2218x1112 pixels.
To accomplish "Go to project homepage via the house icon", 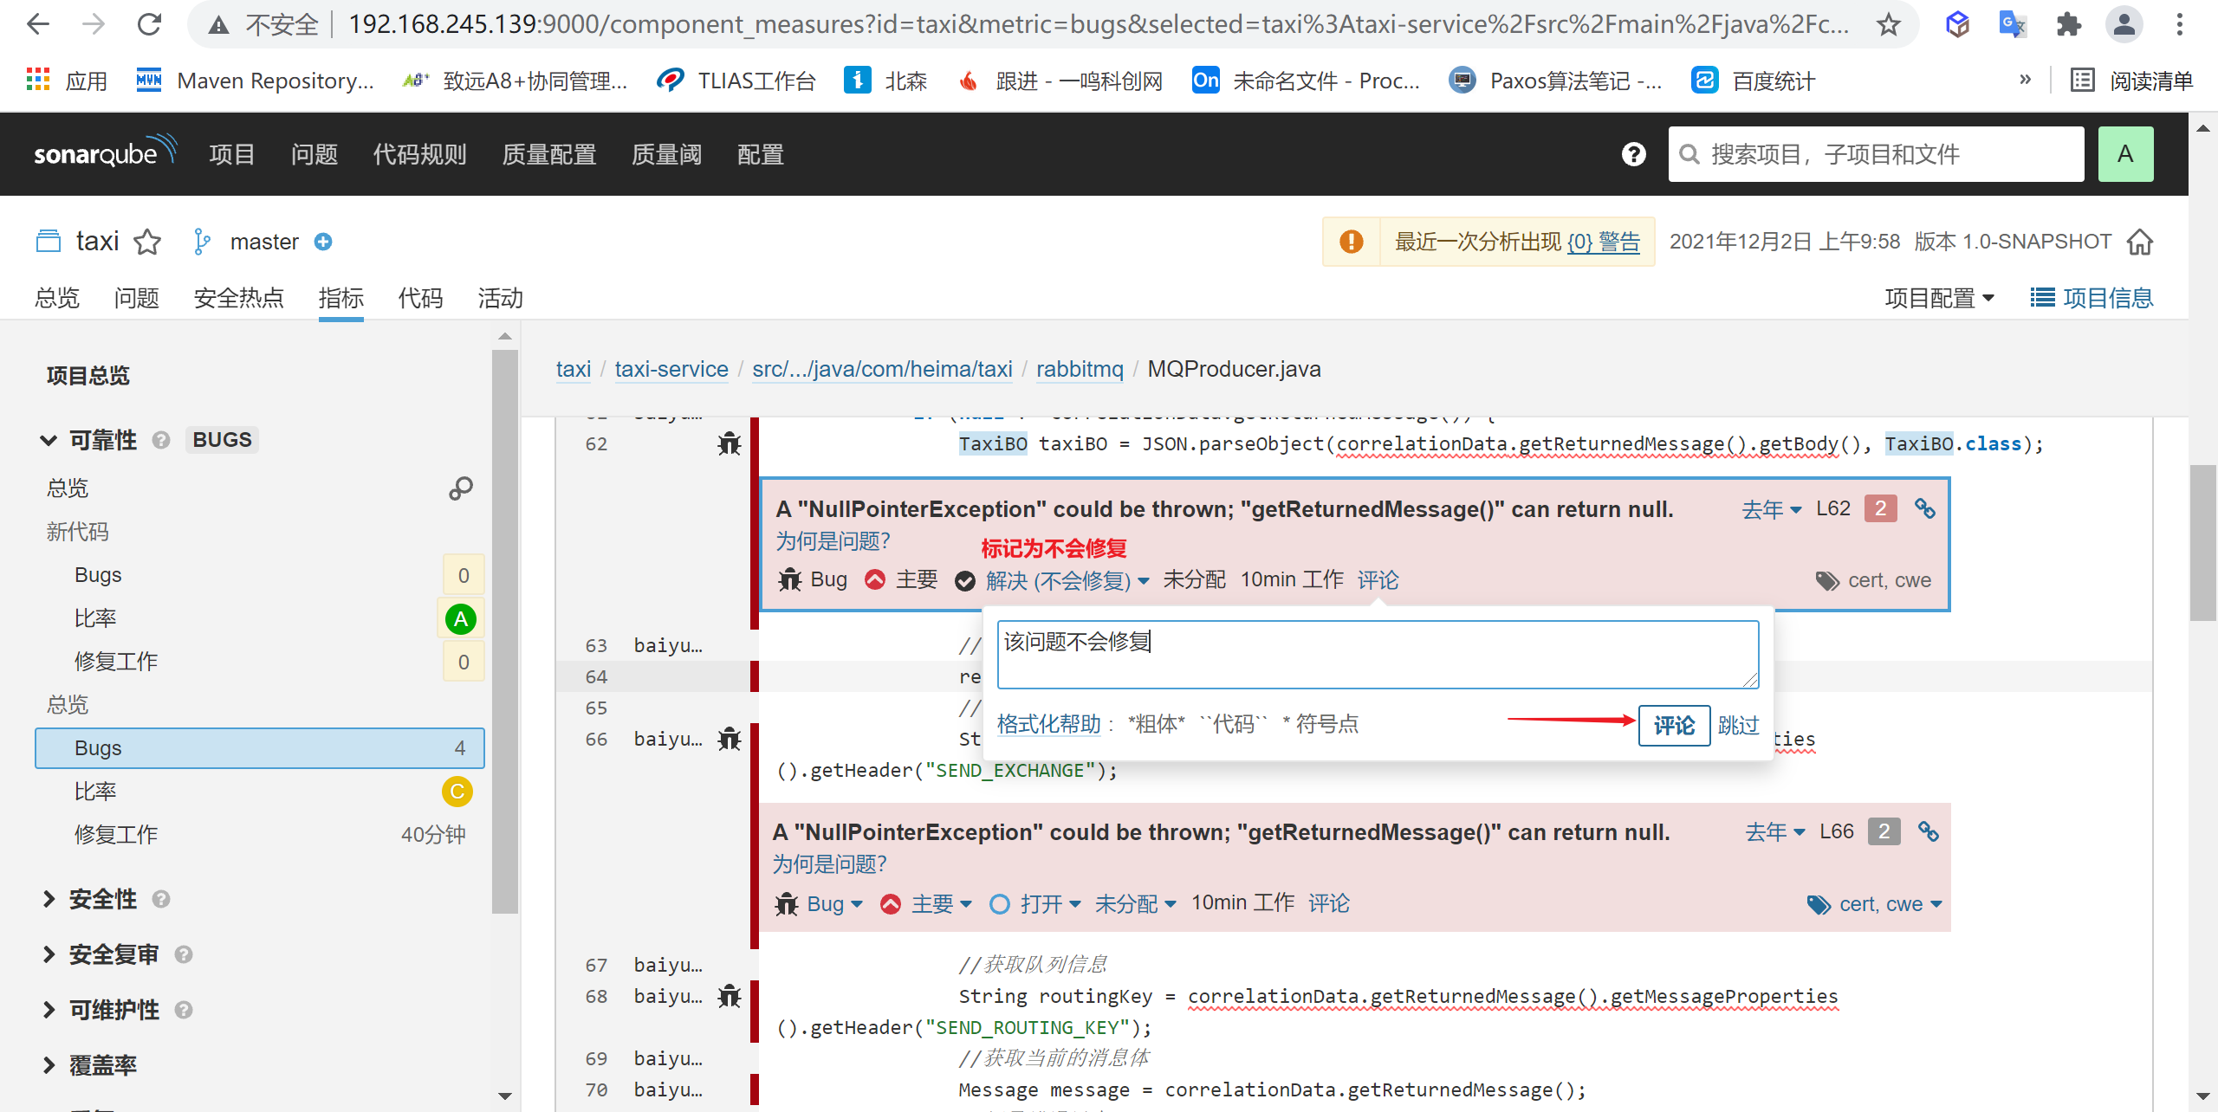I will pos(2139,242).
